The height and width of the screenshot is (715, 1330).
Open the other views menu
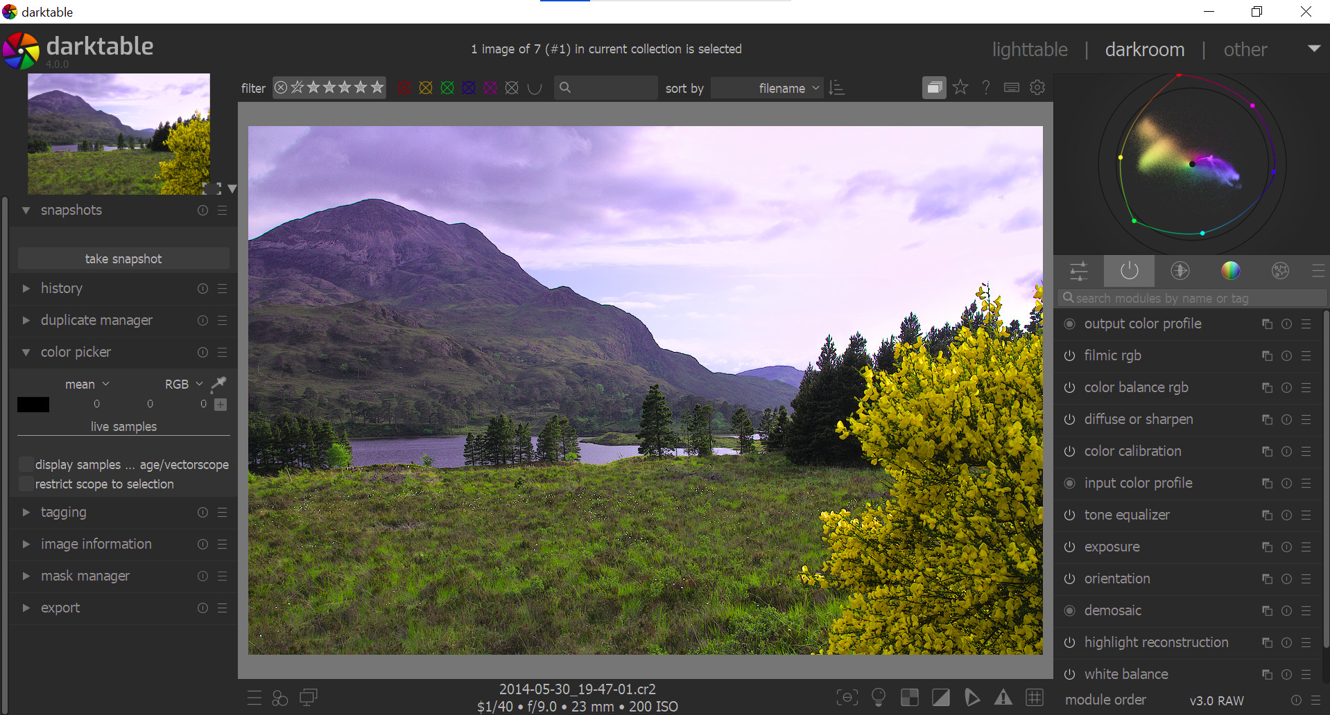[1245, 50]
